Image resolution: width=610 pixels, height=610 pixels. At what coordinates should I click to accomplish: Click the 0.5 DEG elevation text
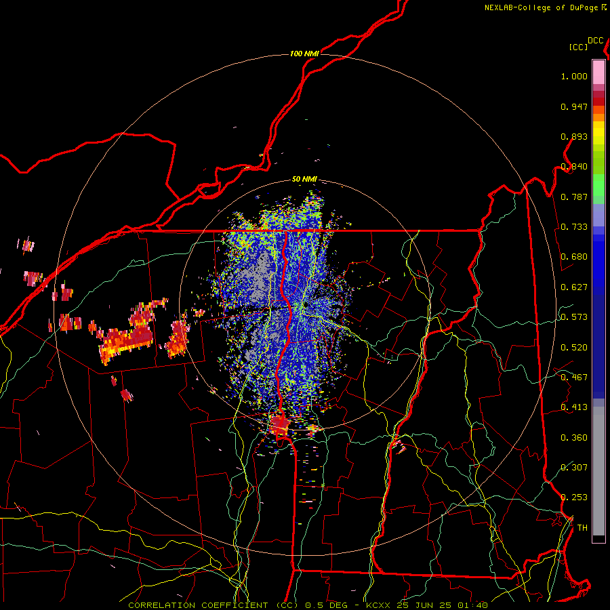click(326, 605)
